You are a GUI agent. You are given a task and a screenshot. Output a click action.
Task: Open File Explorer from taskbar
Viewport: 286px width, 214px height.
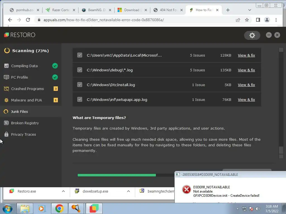point(25,208)
